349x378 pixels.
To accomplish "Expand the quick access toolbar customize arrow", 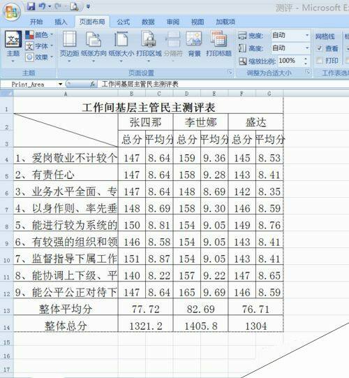I will point(88,7).
